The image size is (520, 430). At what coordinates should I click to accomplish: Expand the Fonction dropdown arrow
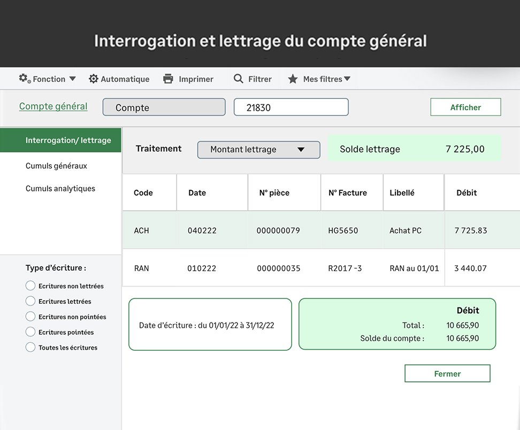72,79
